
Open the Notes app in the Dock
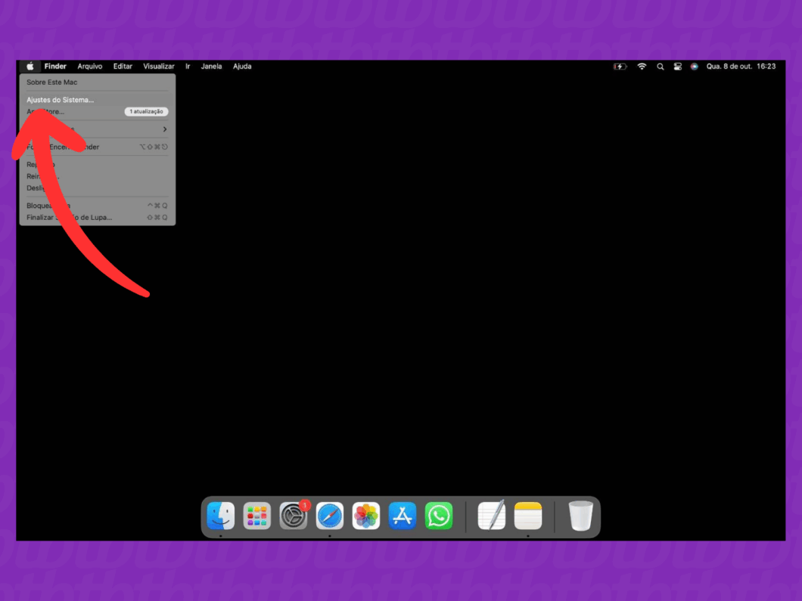527,516
